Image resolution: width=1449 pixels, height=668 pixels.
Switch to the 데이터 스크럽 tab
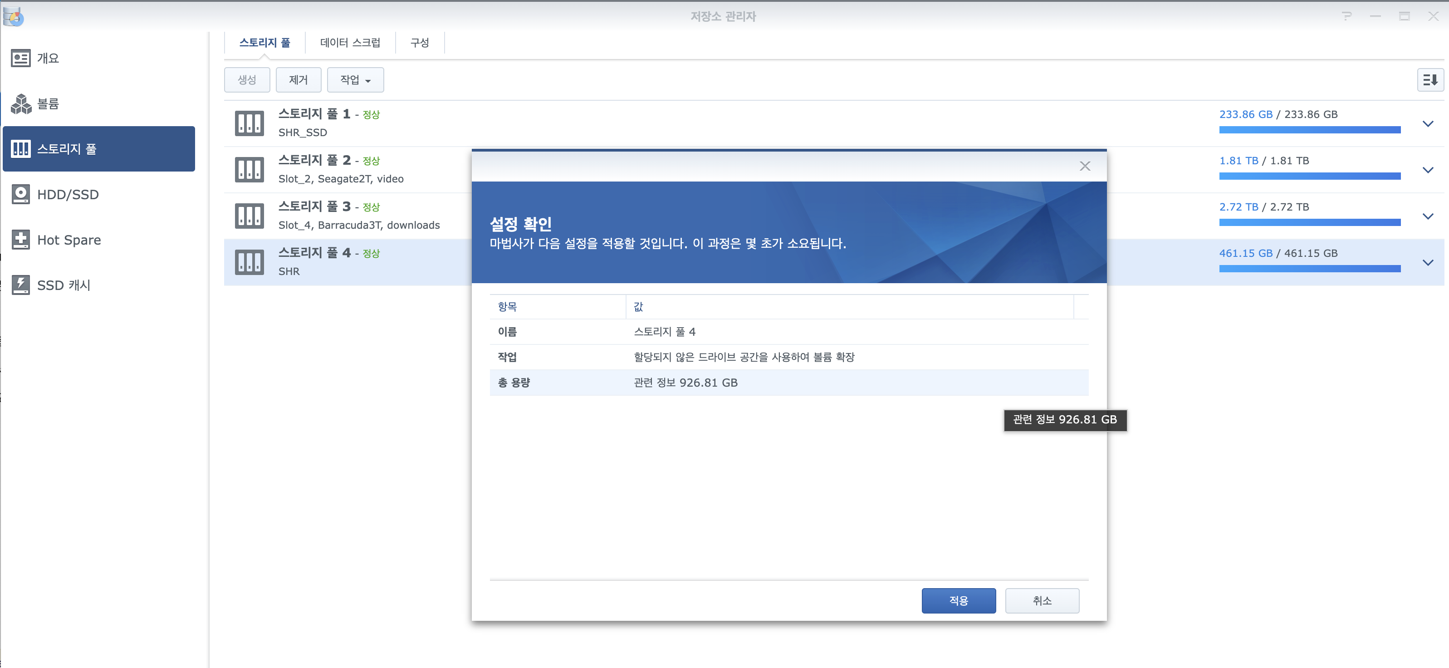pyautogui.click(x=350, y=43)
